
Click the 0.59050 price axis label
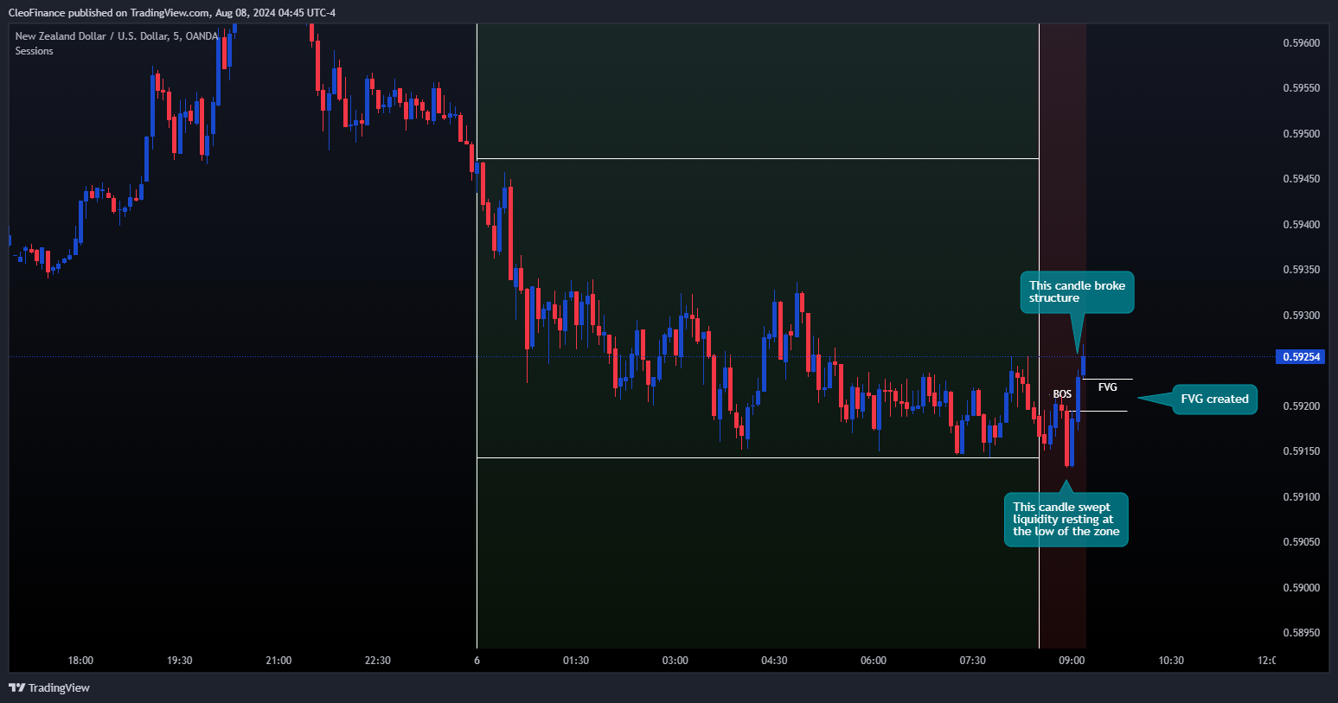click(x=1301, y=542)
